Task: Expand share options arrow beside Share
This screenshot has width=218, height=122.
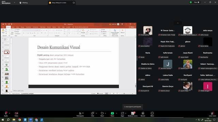Action: pyautogui.click(x=116, y=113)
